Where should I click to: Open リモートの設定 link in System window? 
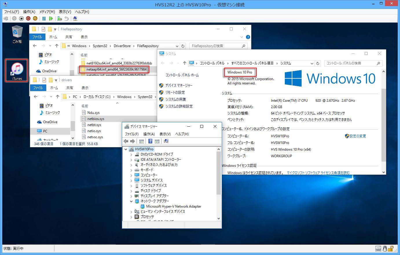coord(175,93)
